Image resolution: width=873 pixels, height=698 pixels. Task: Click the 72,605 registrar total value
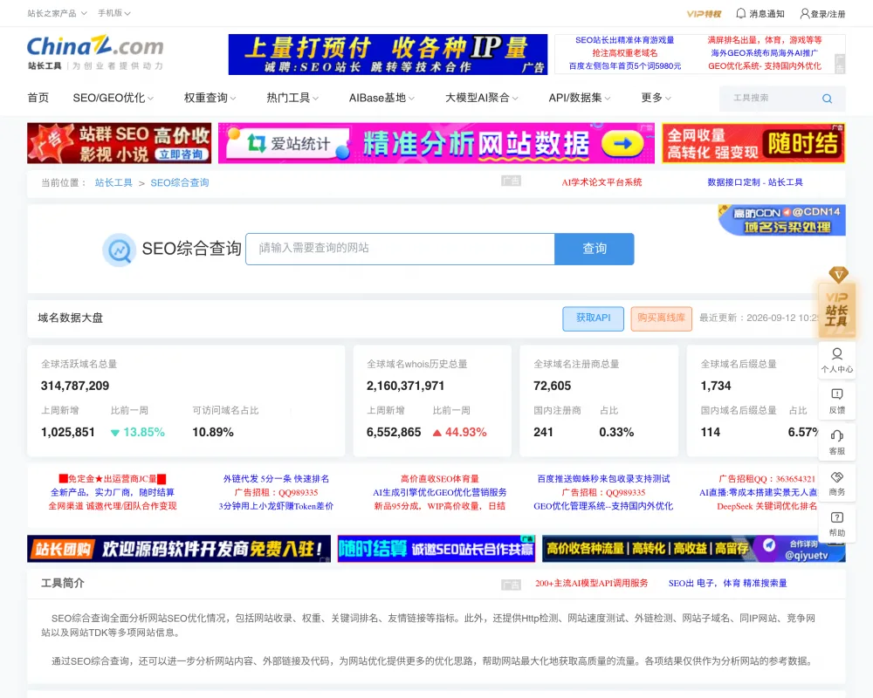552,386
